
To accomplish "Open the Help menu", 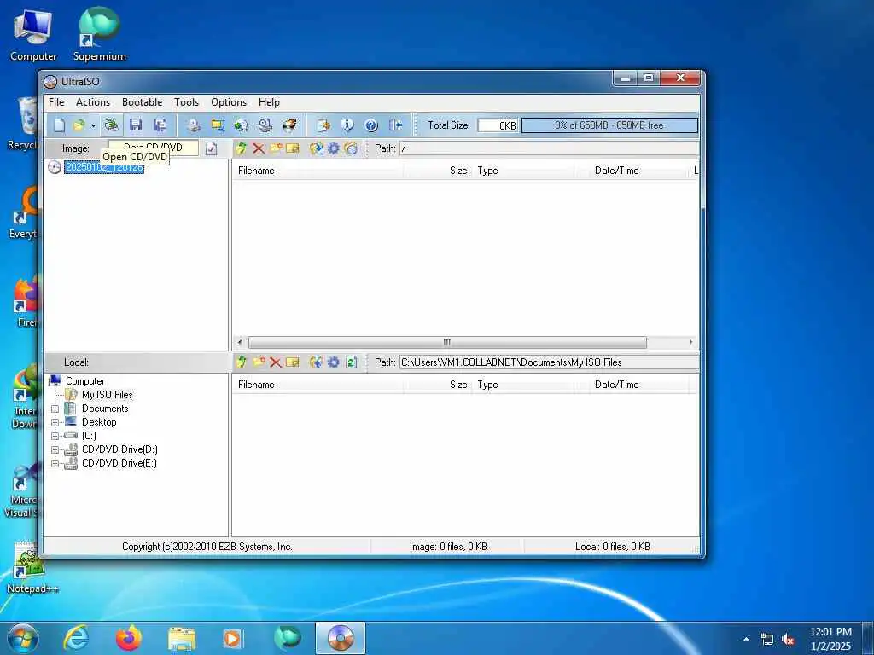I will coord(269,102).
